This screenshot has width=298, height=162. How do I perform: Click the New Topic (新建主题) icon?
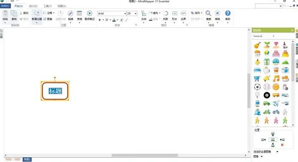[37, 14]
